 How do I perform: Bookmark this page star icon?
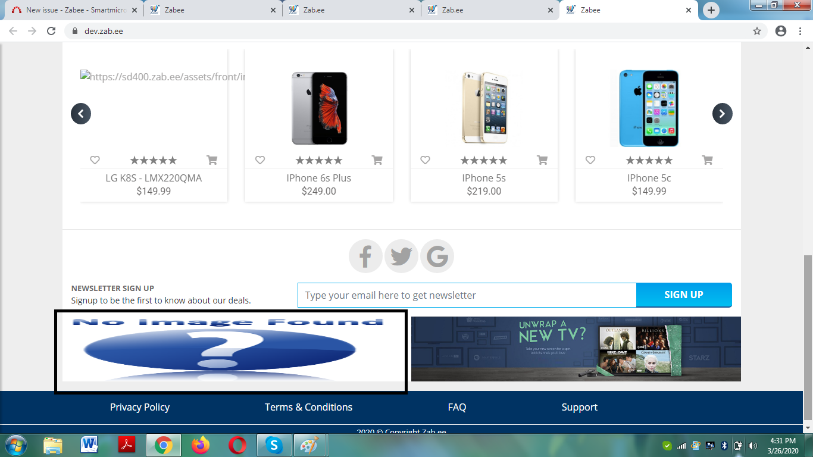pos(757,31)
